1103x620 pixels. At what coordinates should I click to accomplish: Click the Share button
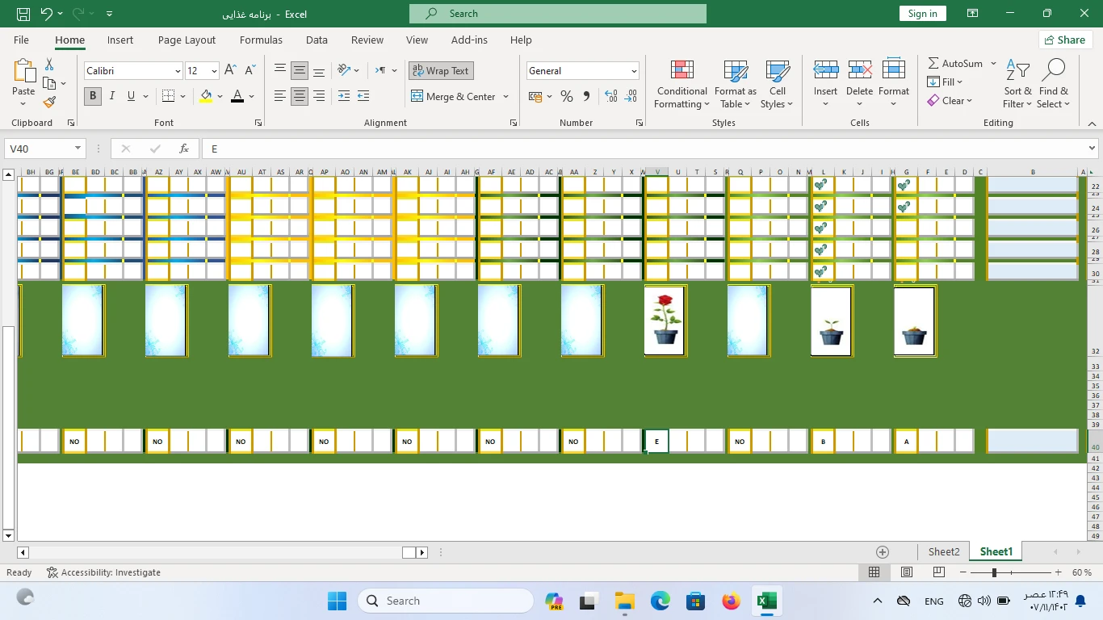pyautogui.click(x=1064, y=40)
